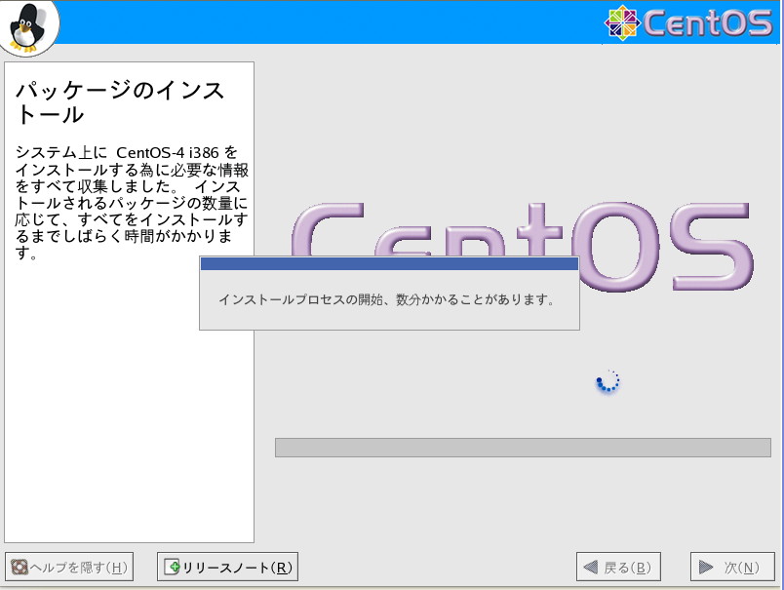Viewport: 784px width, 590px height.
Task: Click the Next (次) button
Action: 732,567
